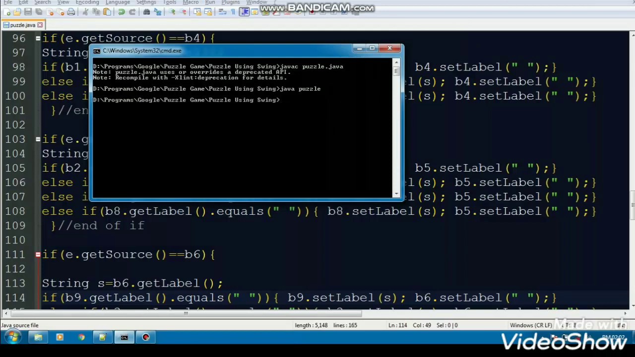Open the Plugins menu
The height and width of the screenshot is (357, 635).
231,2
